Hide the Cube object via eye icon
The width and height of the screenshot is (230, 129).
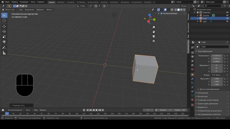pos(227,18)
